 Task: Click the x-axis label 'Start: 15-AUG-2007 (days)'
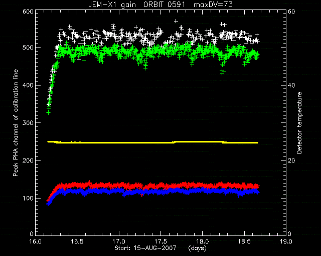click(x=160, y=248)
